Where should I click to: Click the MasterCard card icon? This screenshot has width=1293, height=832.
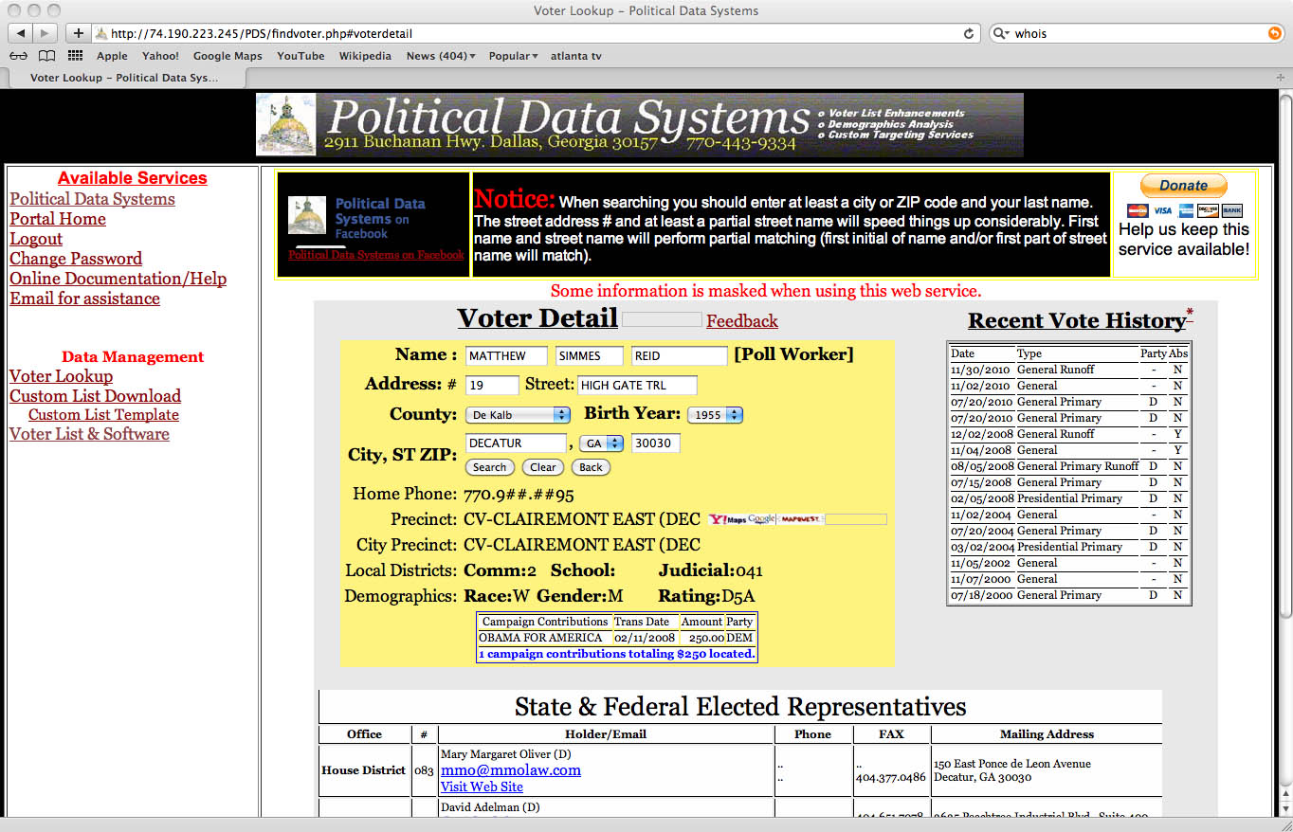coord(1138,210)
